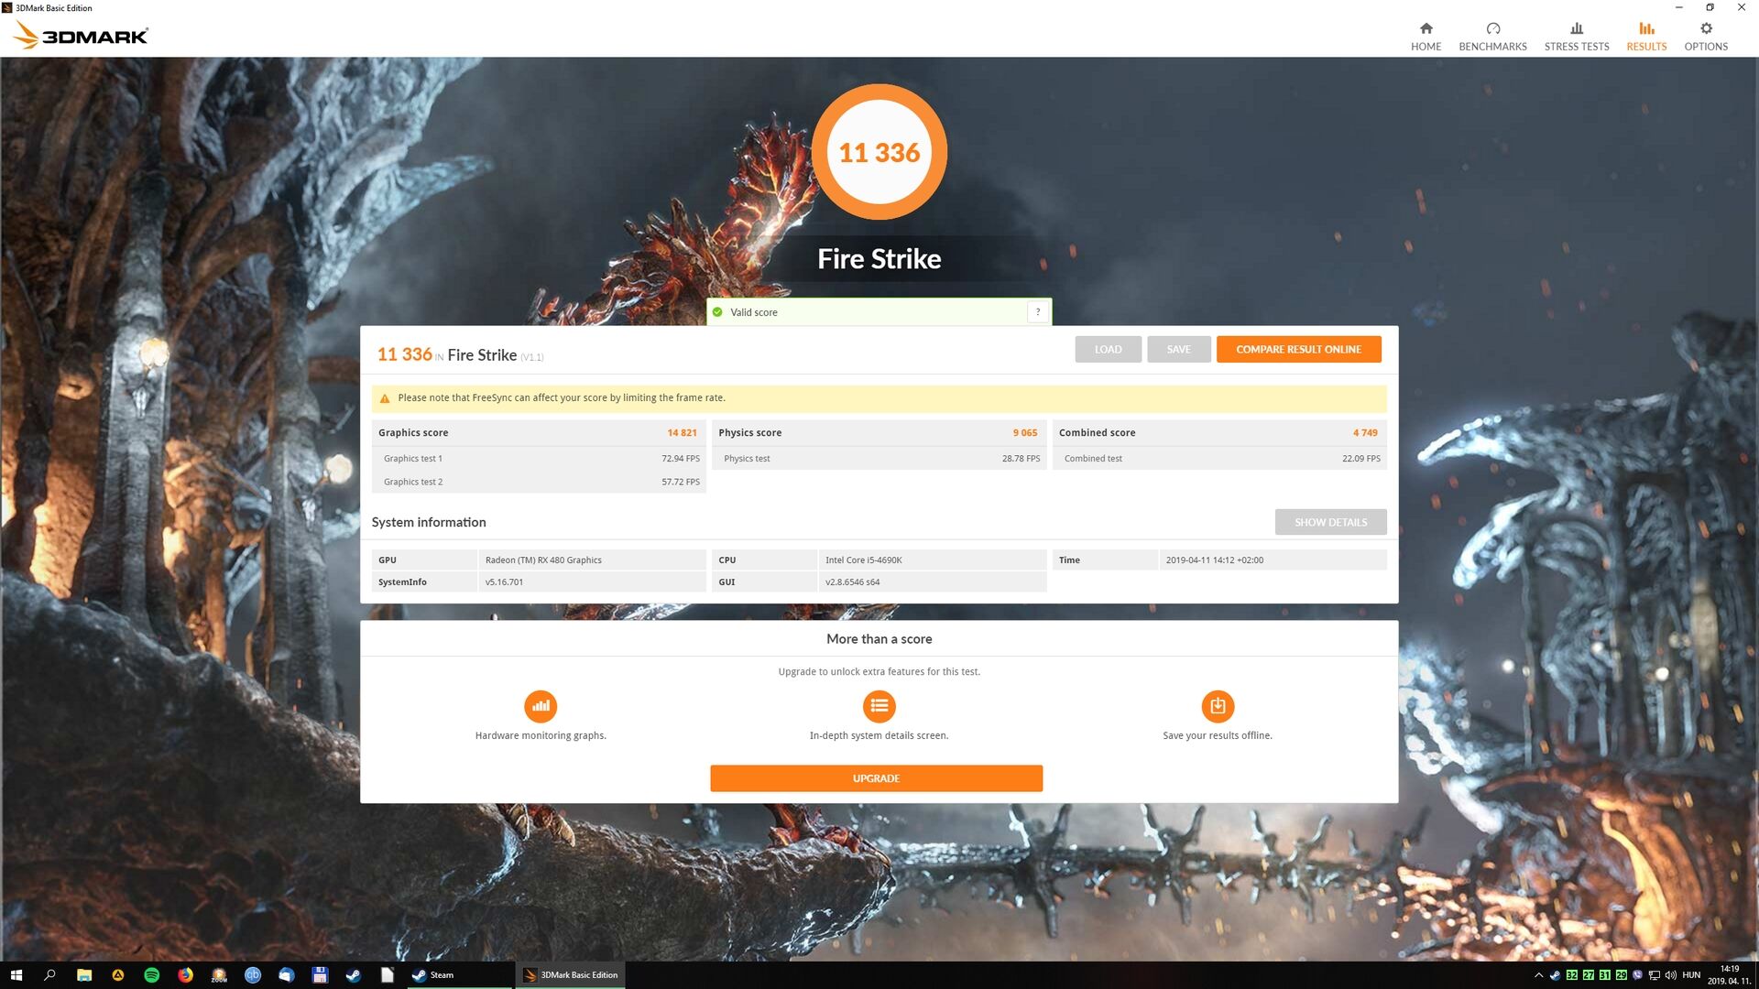This screenshot has height=989, width=1759.
Task: Click the Radeon RX 480 Graphics value
Action: click(x=543, y=560)
